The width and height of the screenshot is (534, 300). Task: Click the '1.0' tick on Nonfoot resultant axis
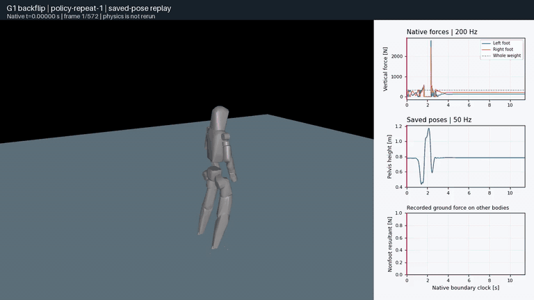(398, 213)
